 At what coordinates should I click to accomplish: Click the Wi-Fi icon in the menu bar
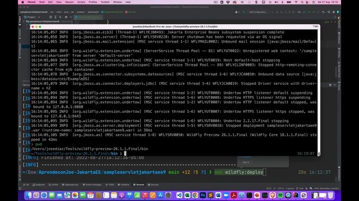[x=297, y=2]
